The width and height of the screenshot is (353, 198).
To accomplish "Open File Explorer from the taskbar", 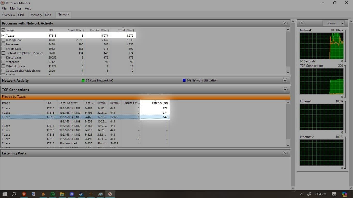I will (x=62, y=194).
